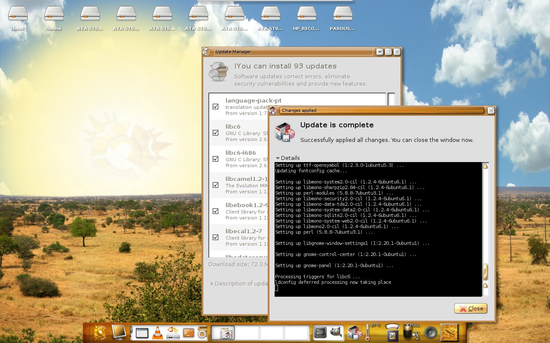The width and height of the screenshot is (550, 343).
Task: Click the CPU frequency gauge applet
Action: [393, 333]
